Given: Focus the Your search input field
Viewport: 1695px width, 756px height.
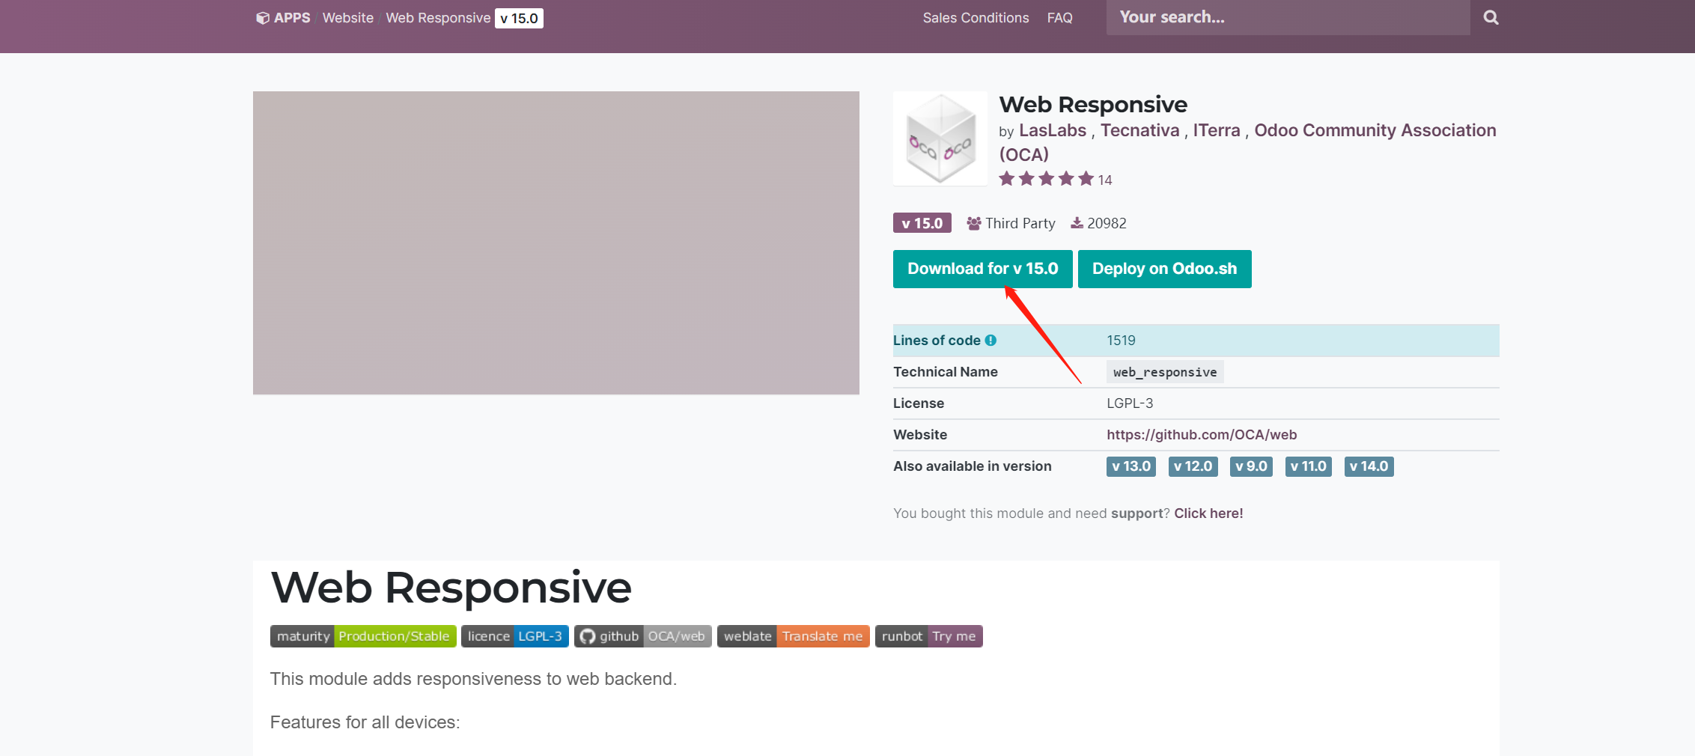Looking at the screenshot, I should point(1288,17).
